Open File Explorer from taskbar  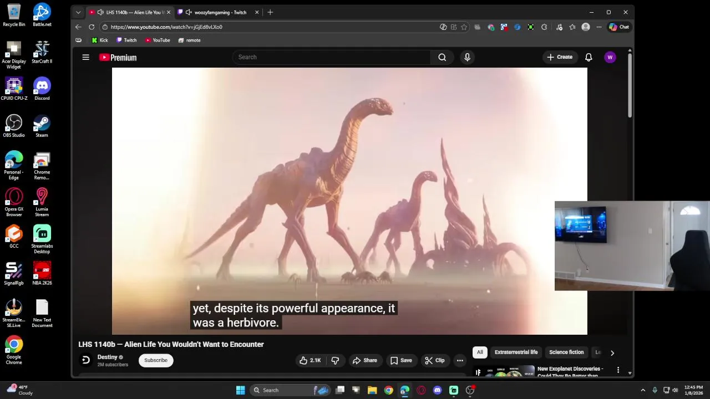click(372, 390)
